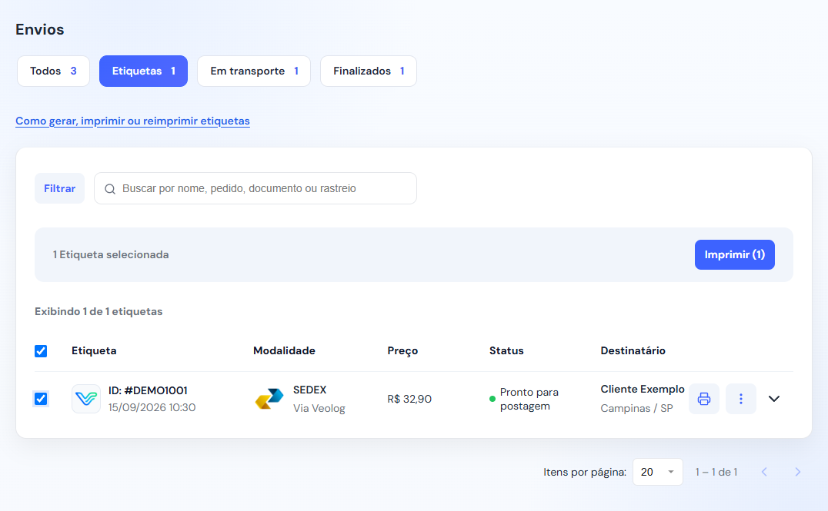828x511 pixels.
Task: Toggle the select-all checkbox in table header
Action: (41, 351)
